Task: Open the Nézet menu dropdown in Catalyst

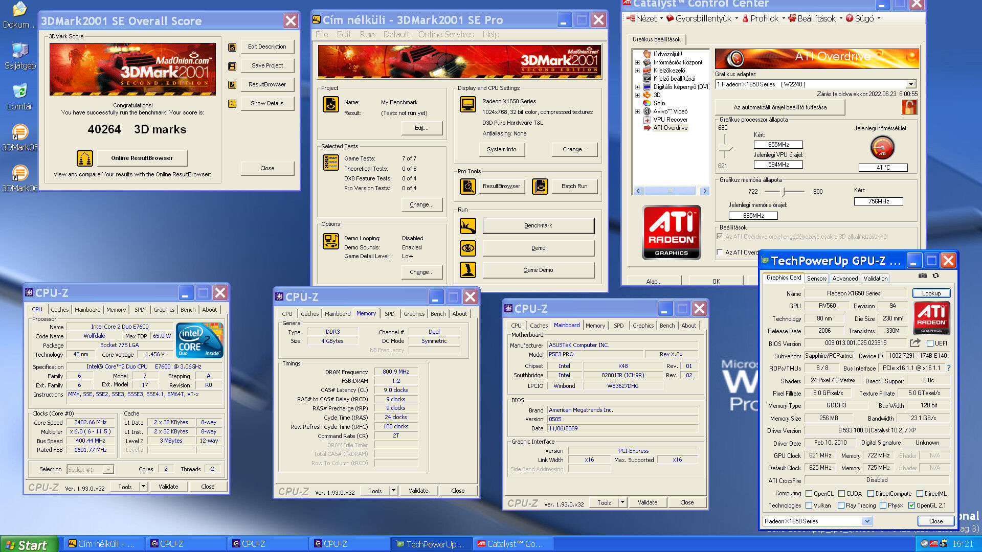Action: [644, 18]
